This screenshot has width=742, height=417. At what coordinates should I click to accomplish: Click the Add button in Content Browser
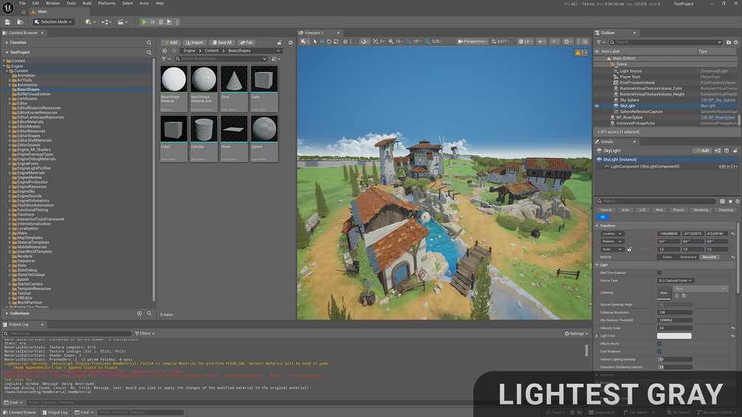pos(171,43)
